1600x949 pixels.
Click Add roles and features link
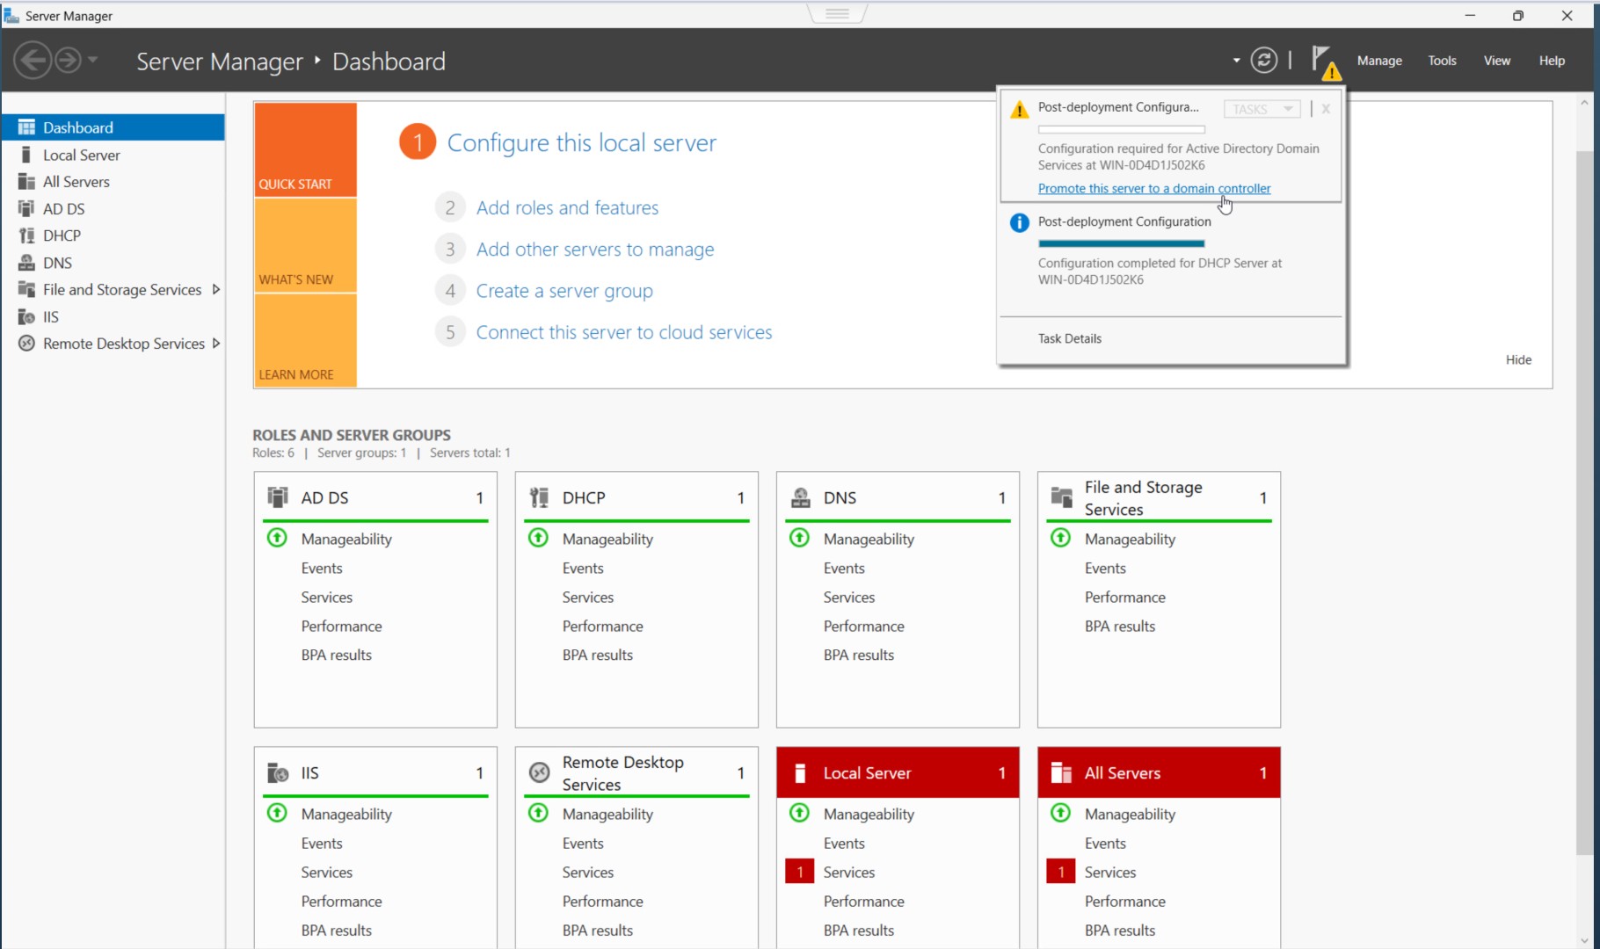567,207
